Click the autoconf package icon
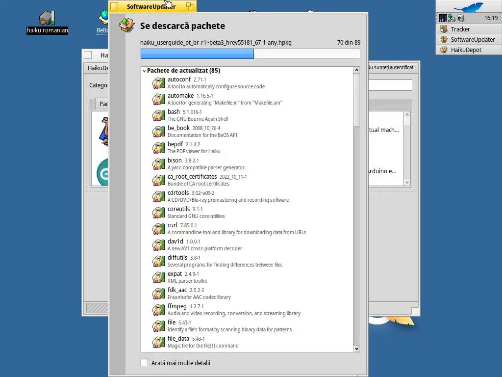 (x=158, y=83)
